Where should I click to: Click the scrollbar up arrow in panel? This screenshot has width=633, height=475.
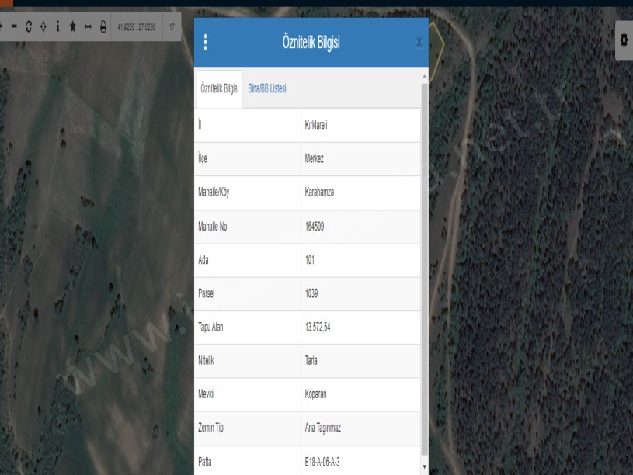tap(424, 76)
